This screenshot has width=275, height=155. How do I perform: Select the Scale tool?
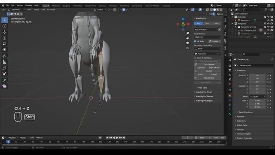4,44
